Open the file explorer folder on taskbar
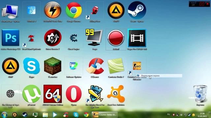The height and width of the screenshot is (118, 211). (45, 115)
